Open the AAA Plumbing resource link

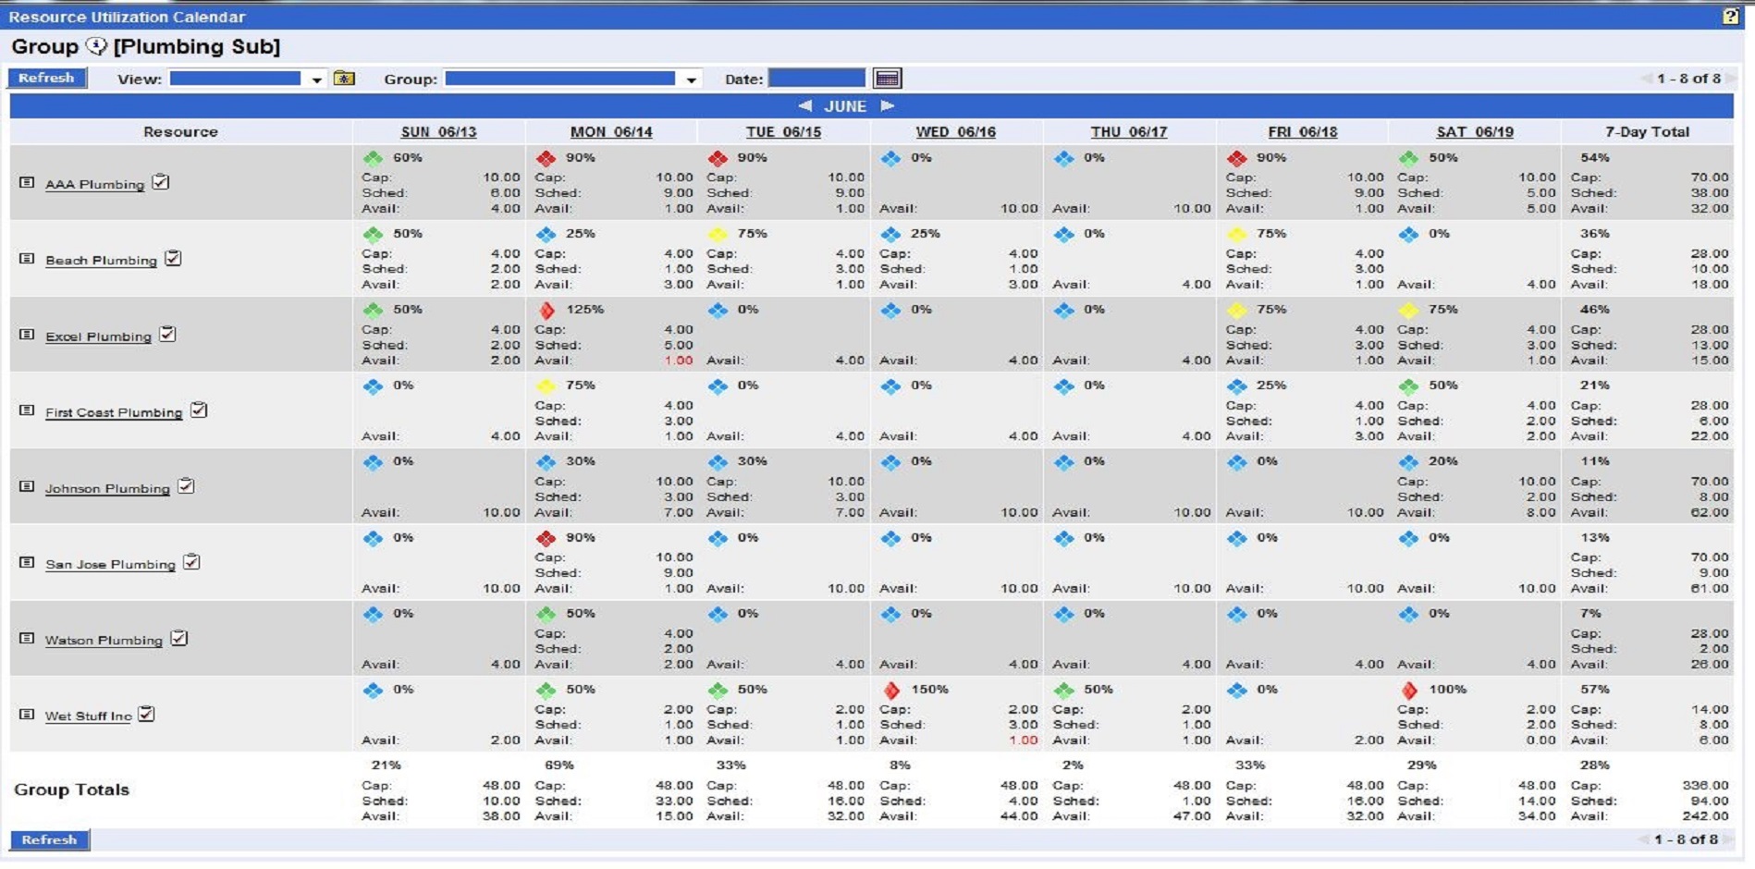[95, 184]
